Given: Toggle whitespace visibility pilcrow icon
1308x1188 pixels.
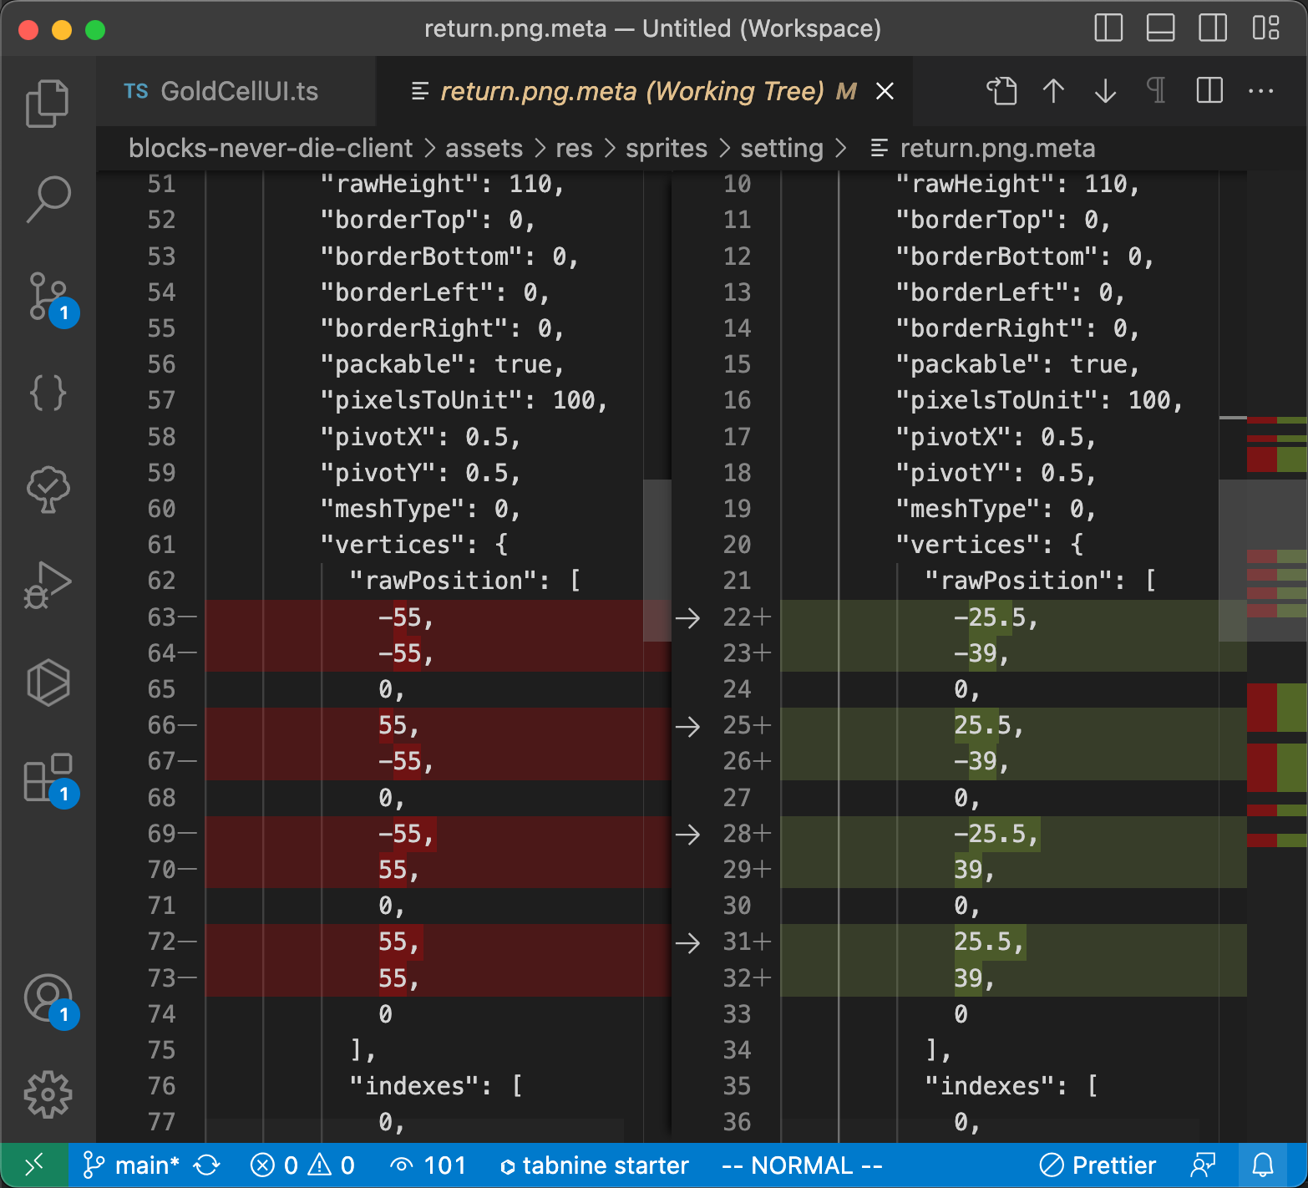Looking at the screenshot, I should (1157, 91).
